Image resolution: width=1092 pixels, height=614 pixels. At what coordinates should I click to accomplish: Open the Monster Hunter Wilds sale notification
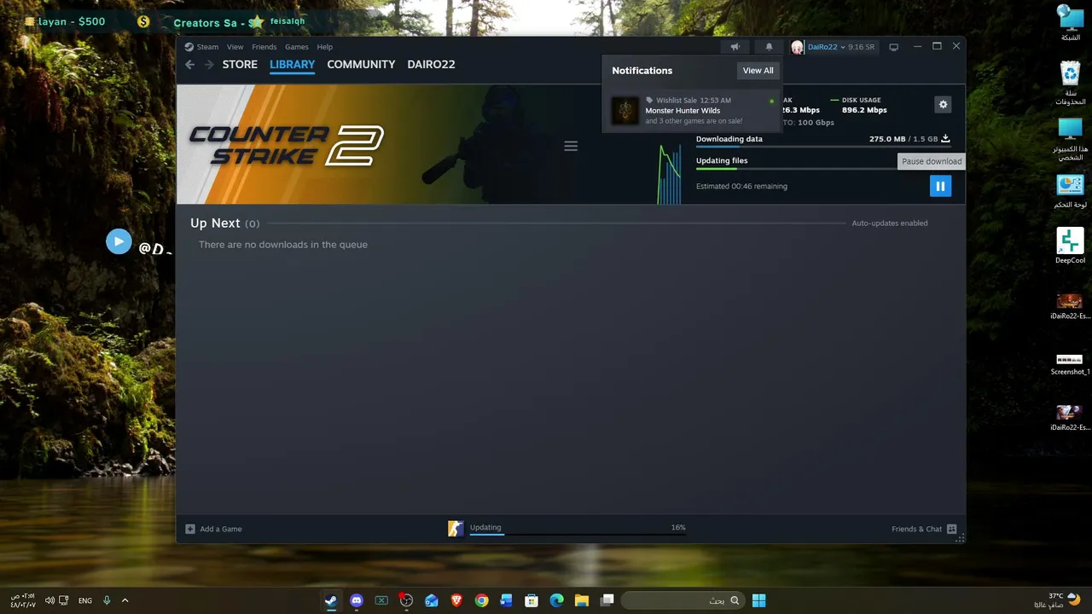[x=692, y=111]
